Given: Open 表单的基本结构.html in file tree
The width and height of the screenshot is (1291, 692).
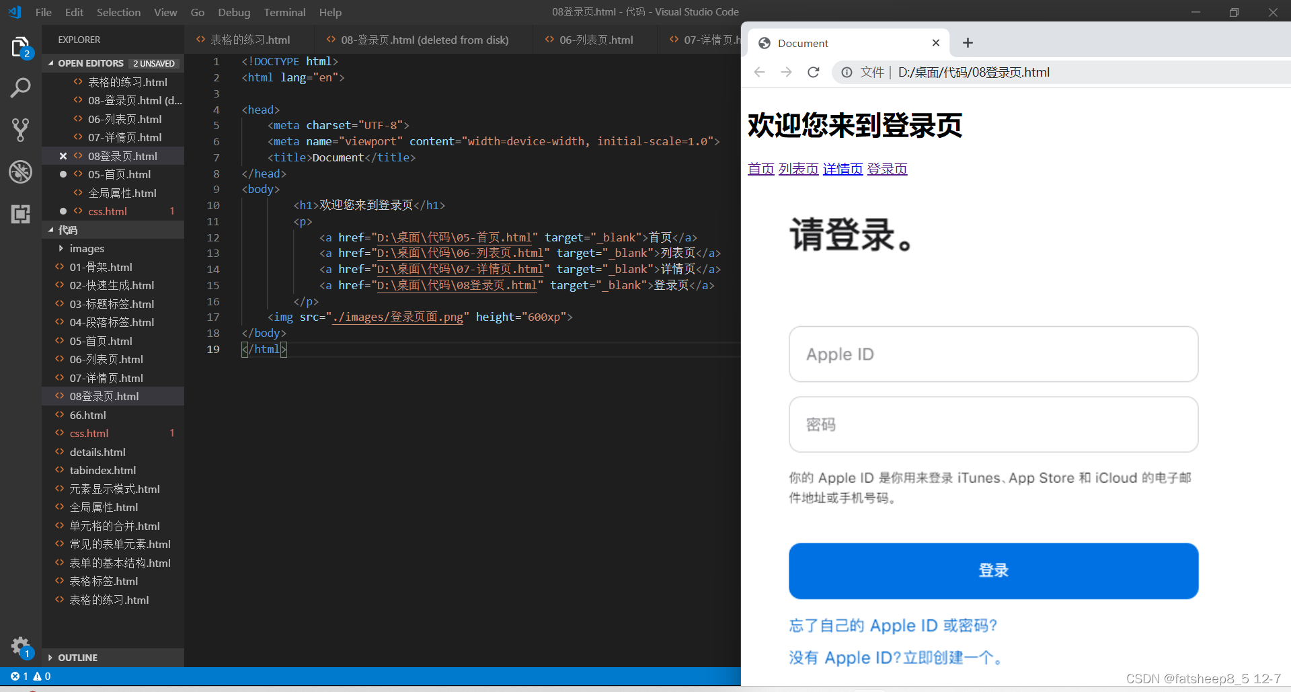Looking at the screenshot, I should tap(120, 563).
